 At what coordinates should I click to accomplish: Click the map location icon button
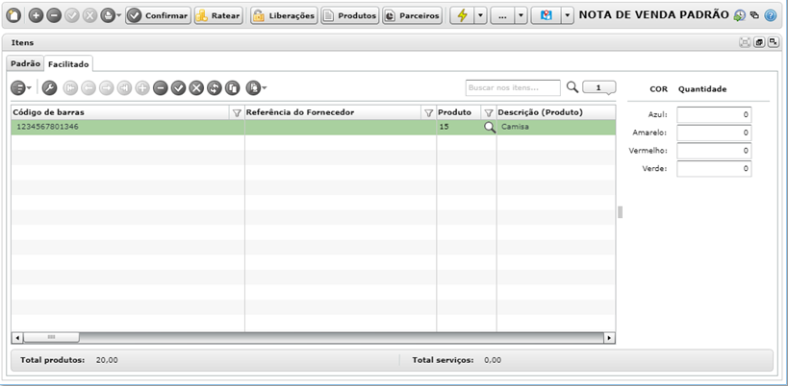[547, 15]
